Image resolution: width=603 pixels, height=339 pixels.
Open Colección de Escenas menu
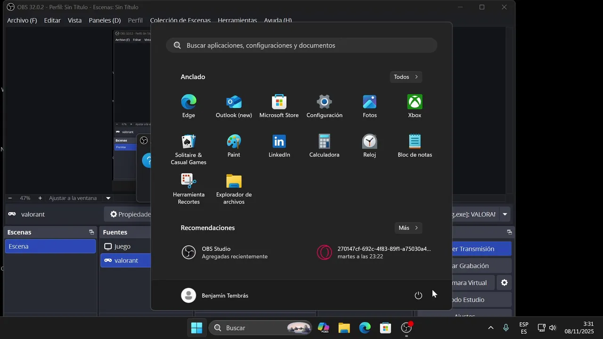tap(180, 20)
